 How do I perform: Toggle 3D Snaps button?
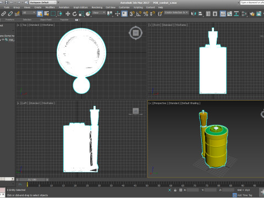click(132, 14)
